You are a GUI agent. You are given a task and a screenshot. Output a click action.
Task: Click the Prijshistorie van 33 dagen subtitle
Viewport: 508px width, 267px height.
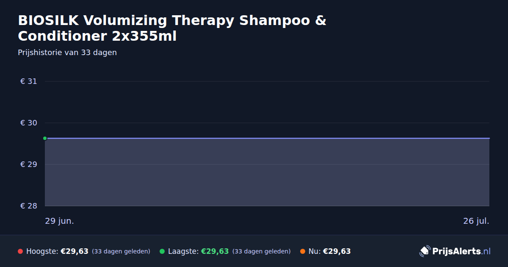[x=67, y=53]
